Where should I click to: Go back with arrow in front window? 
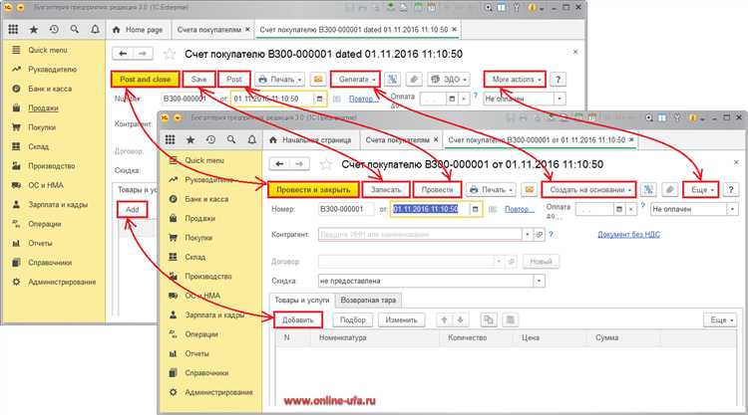pyautogui.click(x=279, y=164)
